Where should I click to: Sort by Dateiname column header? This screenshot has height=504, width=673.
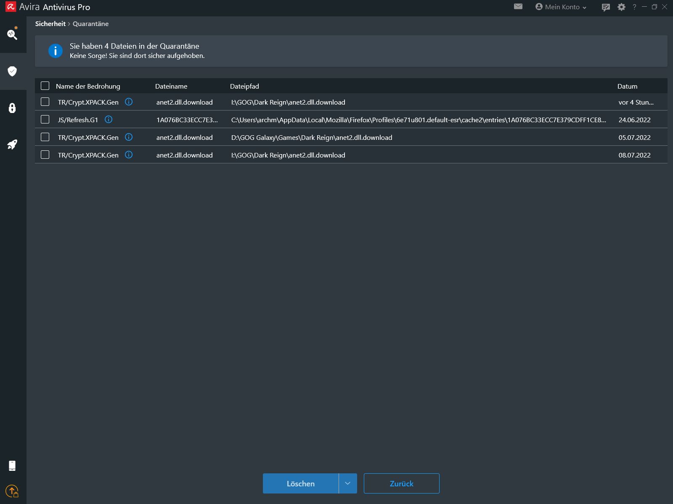(171, 86)
